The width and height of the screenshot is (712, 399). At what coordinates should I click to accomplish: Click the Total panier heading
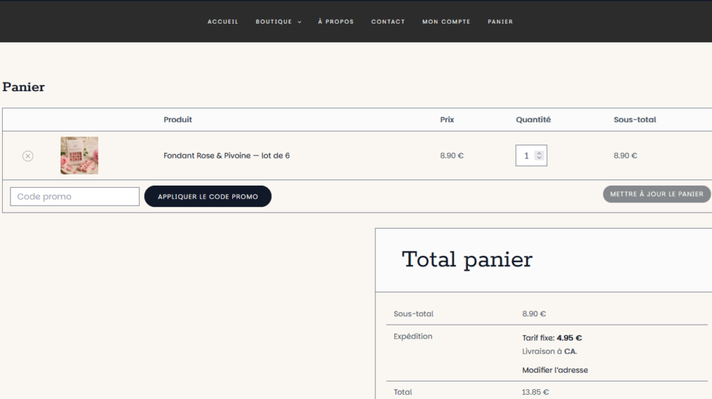[467, 260]
